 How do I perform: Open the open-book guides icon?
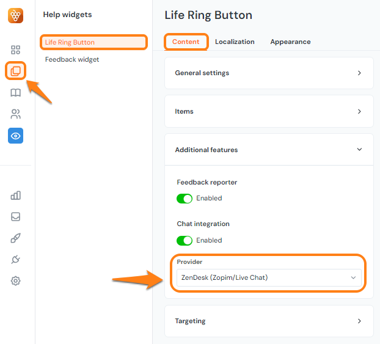pyautogui.click(x=16, y=93)
